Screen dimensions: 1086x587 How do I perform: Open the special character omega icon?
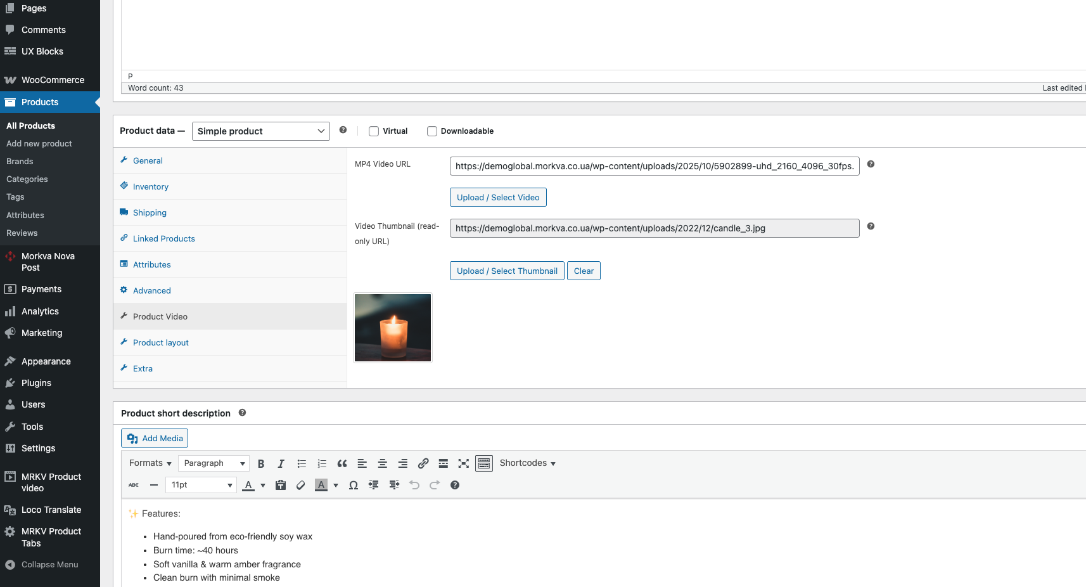tap(354, 485)
